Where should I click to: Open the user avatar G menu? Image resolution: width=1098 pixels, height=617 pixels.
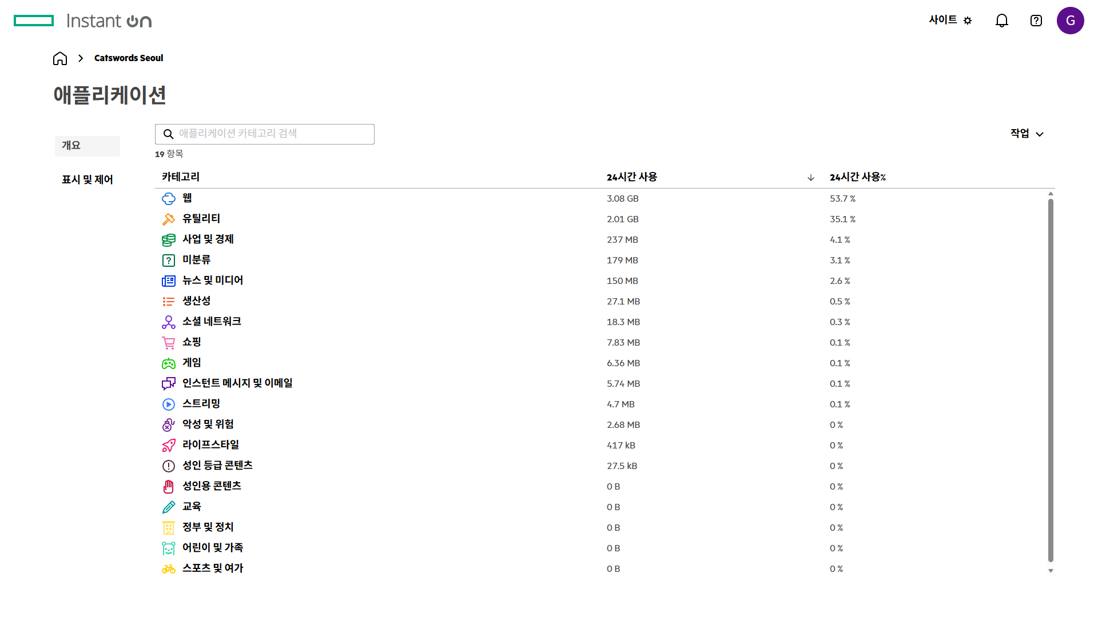[x=1070, y=21]
